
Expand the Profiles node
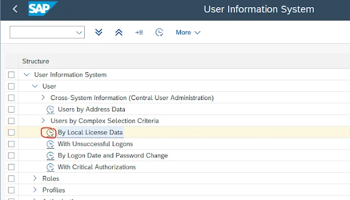click(35, 190)
